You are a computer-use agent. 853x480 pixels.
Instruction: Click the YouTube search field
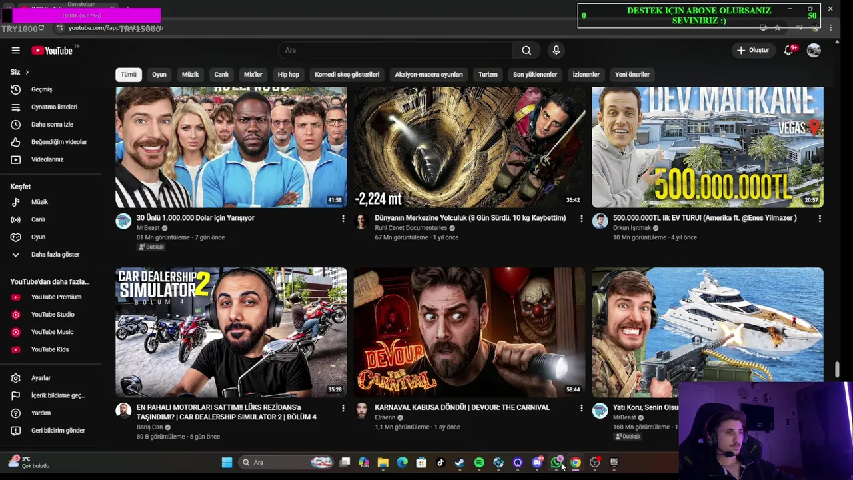(395, 50)
